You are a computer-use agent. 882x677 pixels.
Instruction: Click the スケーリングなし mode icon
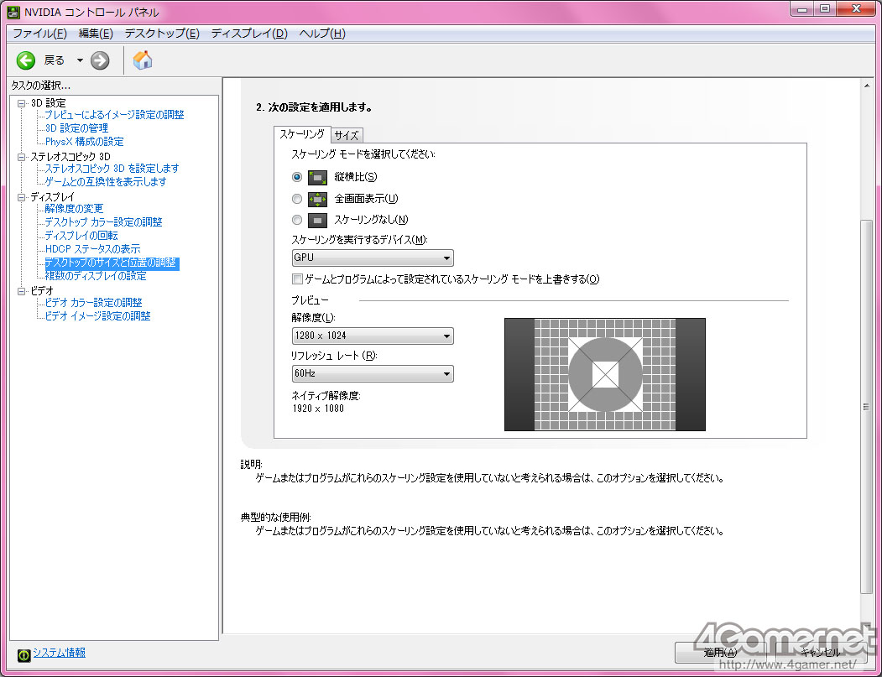[317, 220]
